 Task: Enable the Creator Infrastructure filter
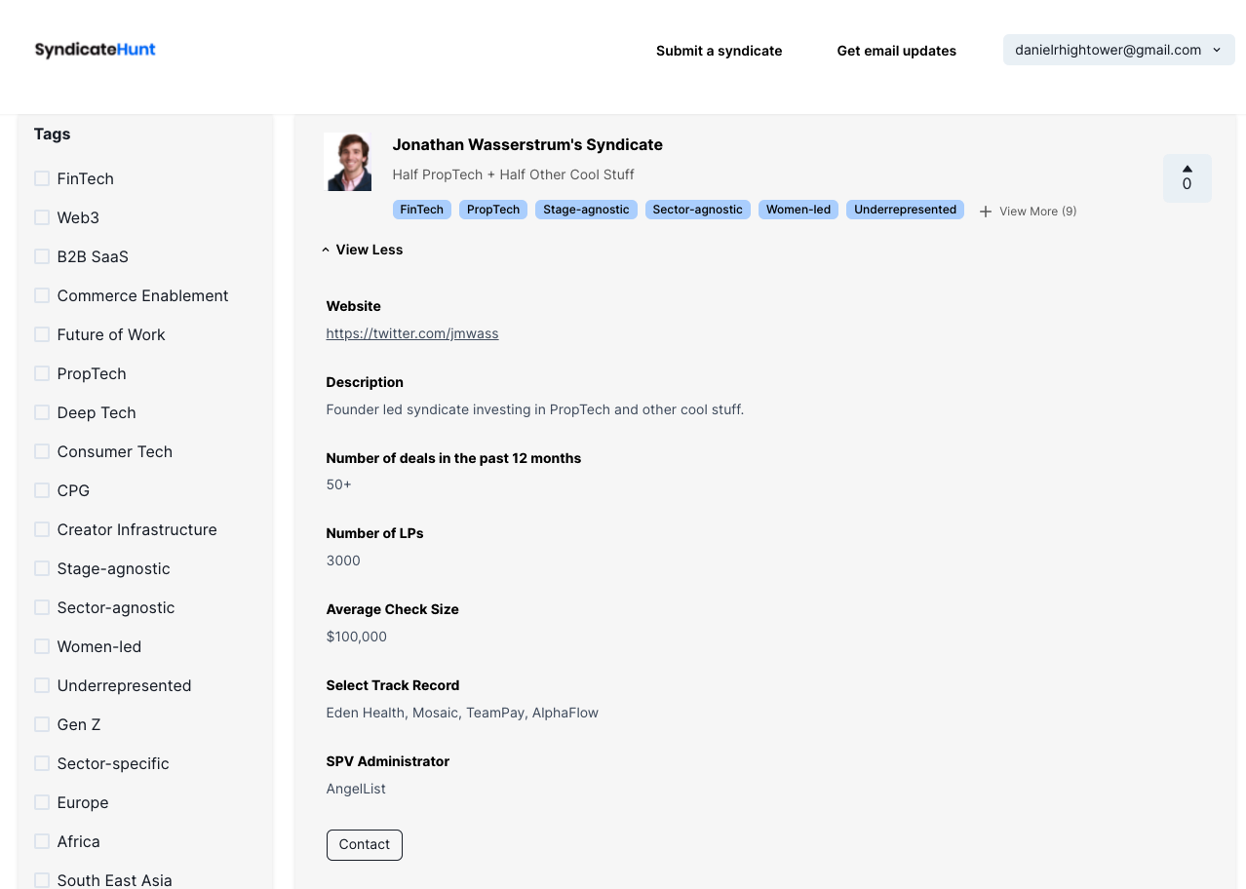pos(42,529)
